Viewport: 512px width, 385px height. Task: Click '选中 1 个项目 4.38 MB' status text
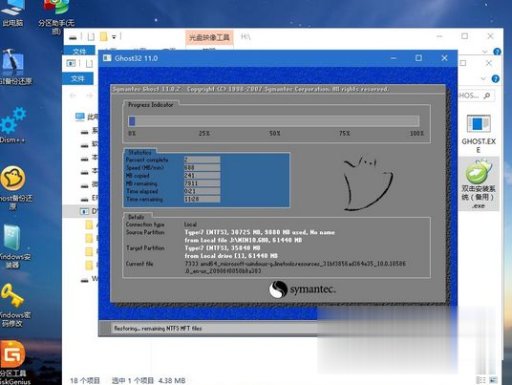click(x=149, y=381)
